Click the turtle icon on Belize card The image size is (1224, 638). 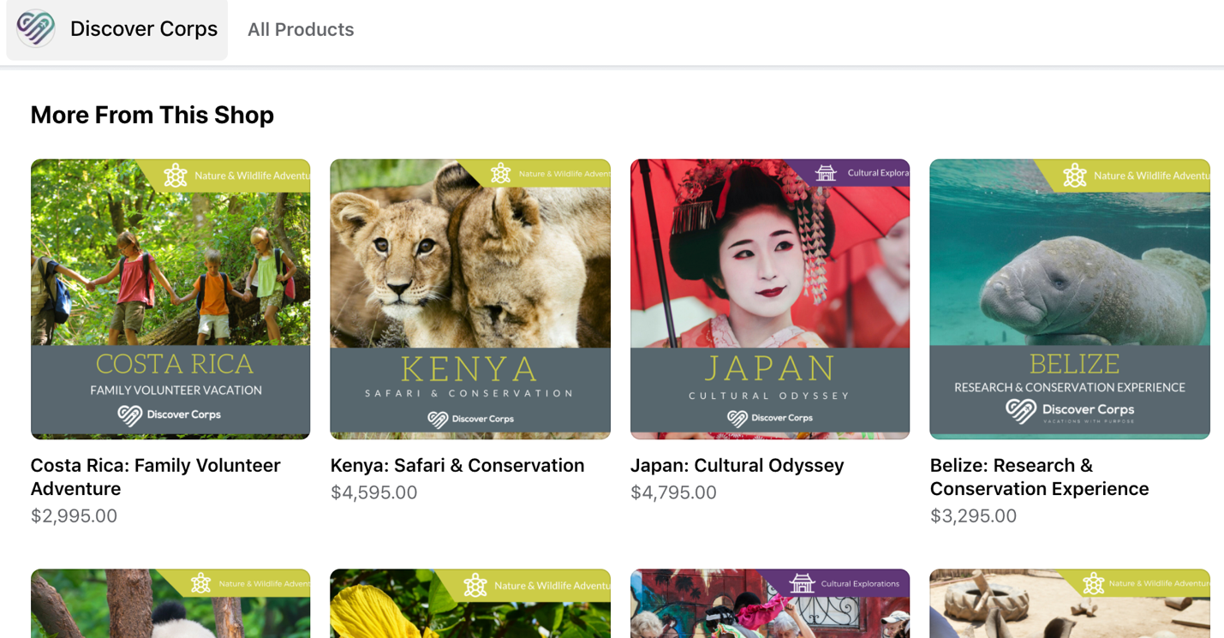pos(1075,176)
